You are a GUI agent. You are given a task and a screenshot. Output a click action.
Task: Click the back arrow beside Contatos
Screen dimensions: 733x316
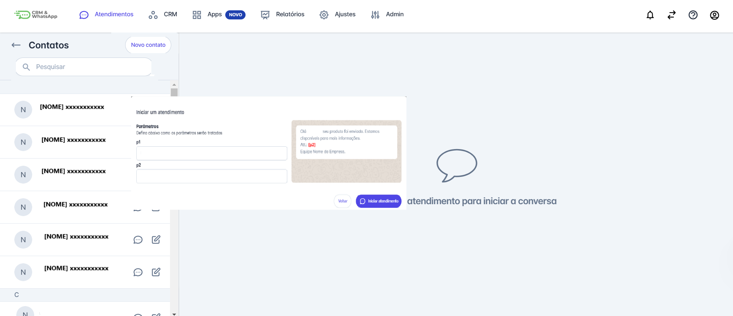click(16, 45)
